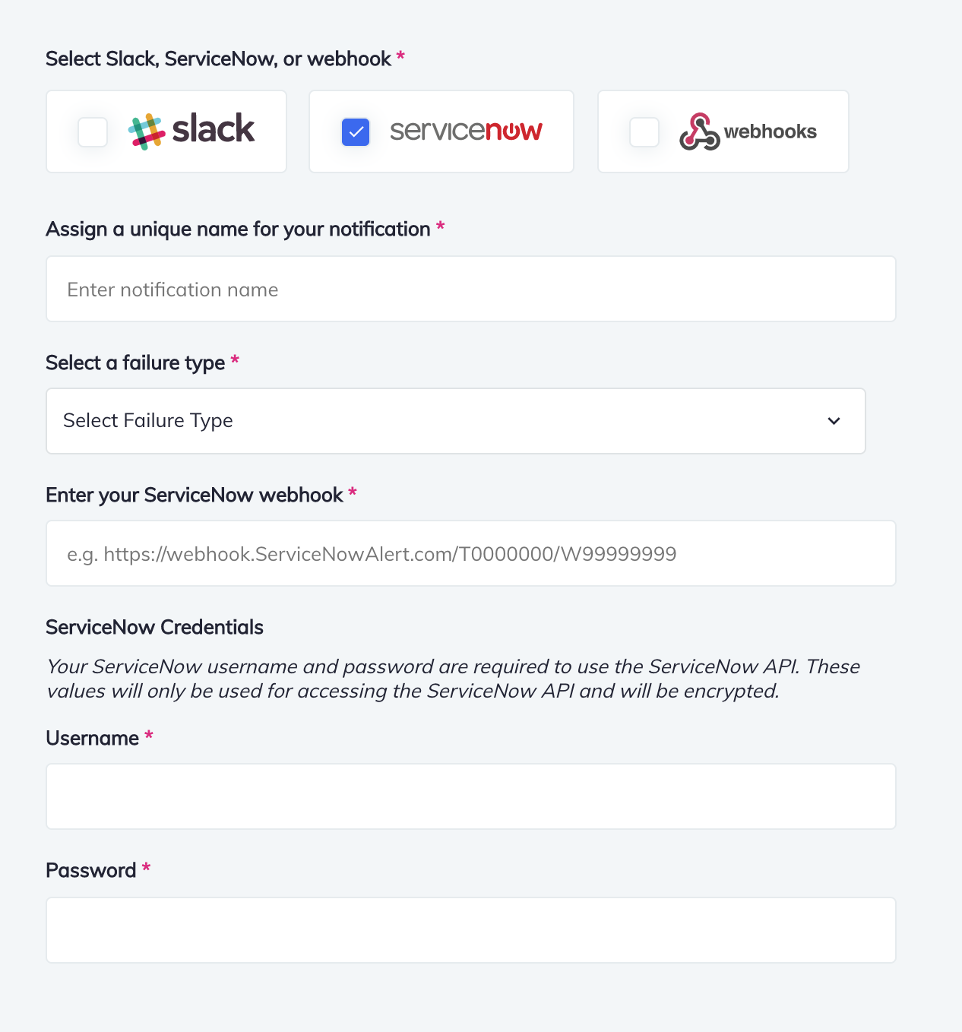Open the Select Failure Type dropdown
Screen dimensions: 962x1032
(x=456, y=420)
